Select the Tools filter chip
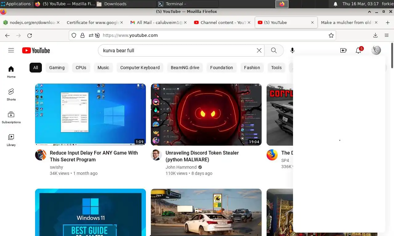The height and width of the screenshot is (236, 394). point(276,68)
